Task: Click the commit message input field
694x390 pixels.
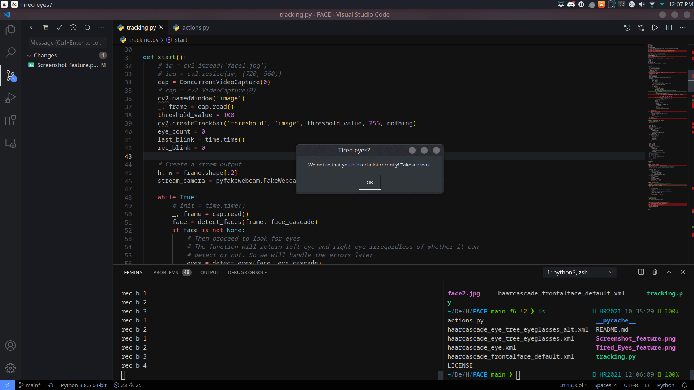Action: (67, 43)
